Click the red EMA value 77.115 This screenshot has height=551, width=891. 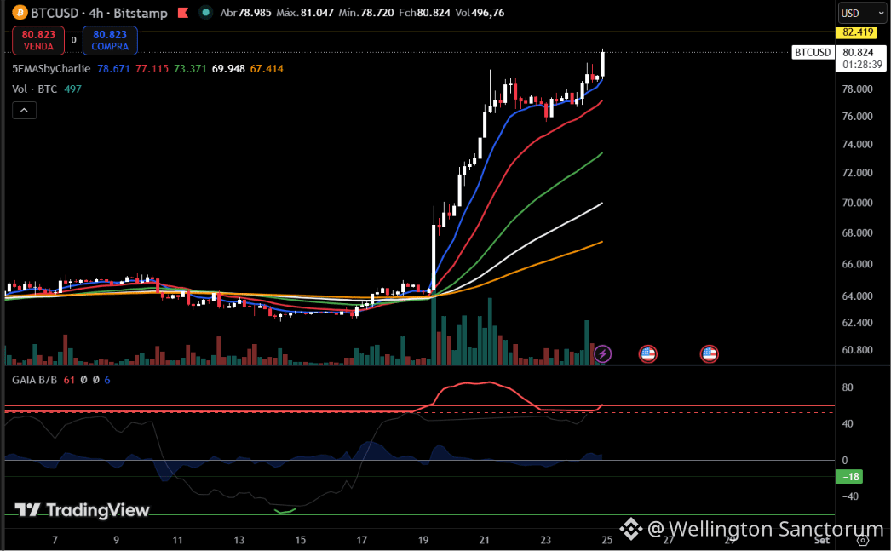click(152, 69)
